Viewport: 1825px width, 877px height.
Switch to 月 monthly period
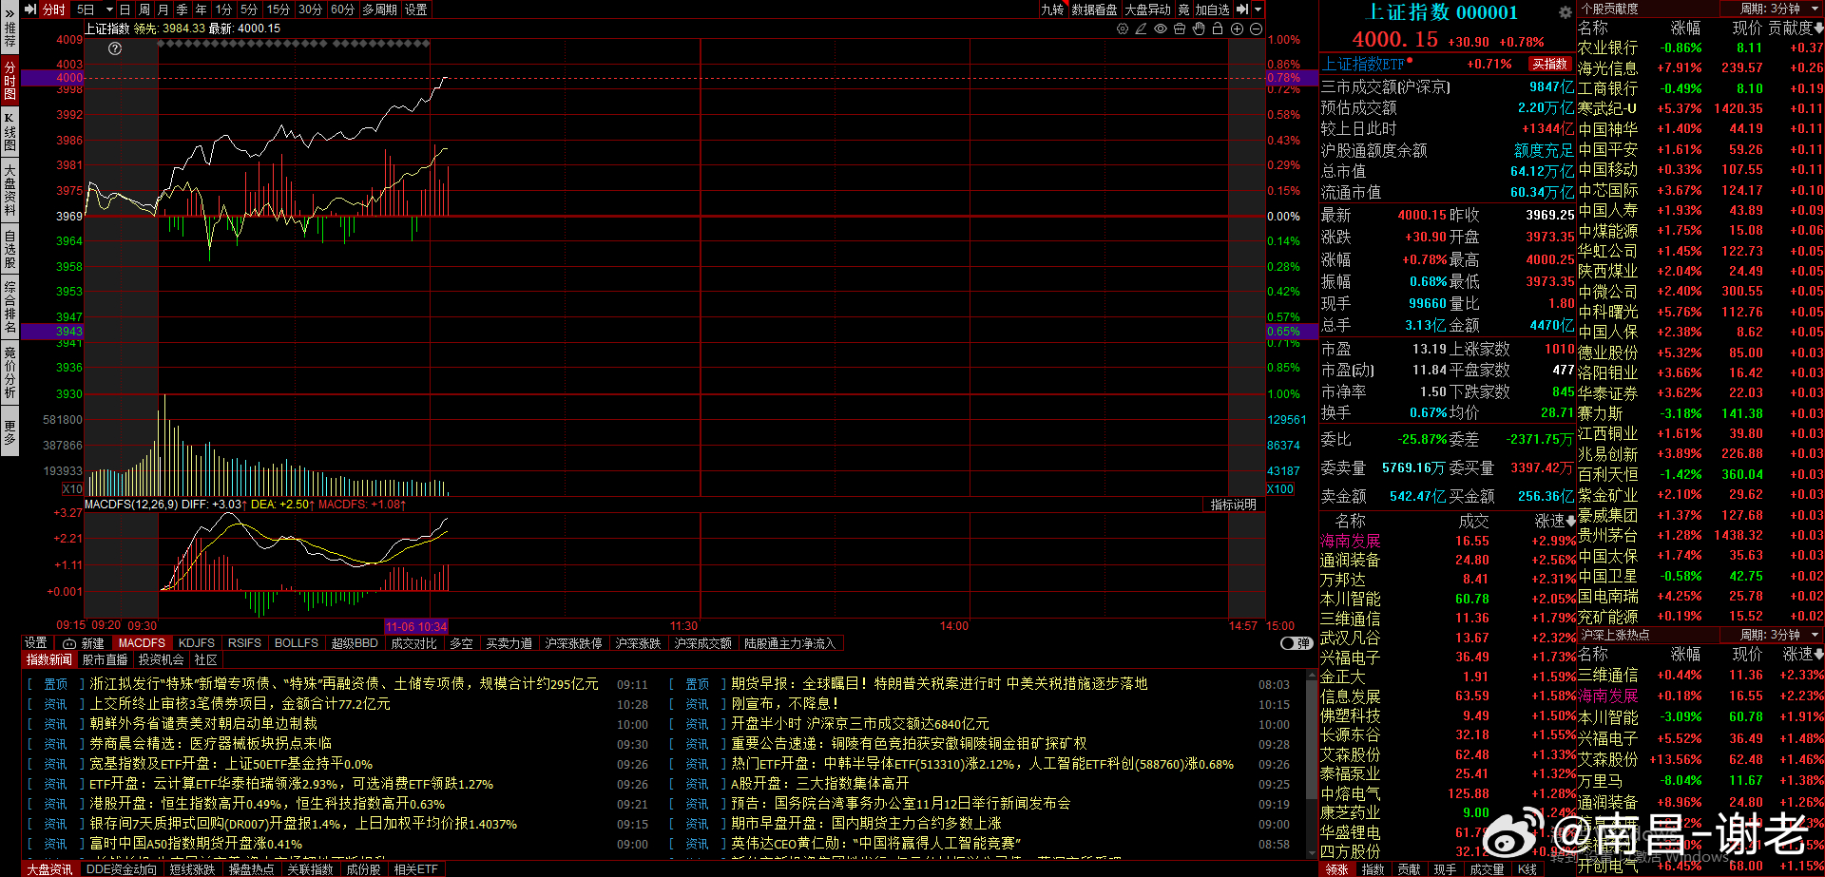(163, 10)
